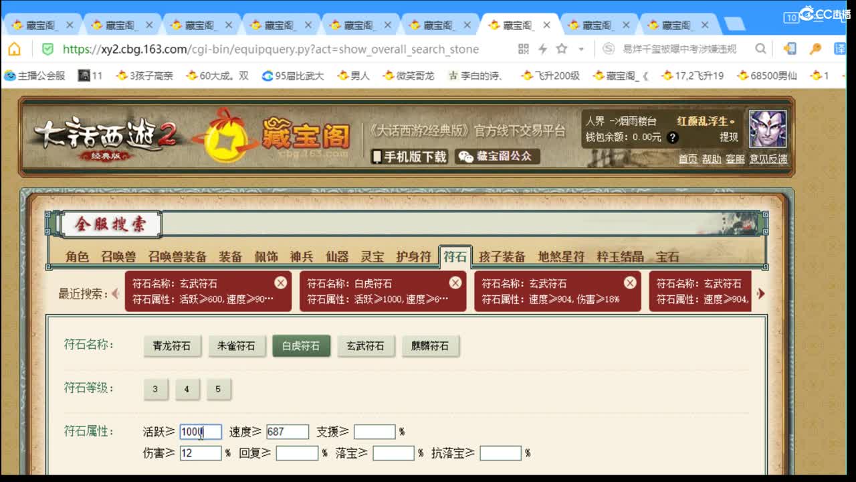Click the key password icon

[815, 49]
